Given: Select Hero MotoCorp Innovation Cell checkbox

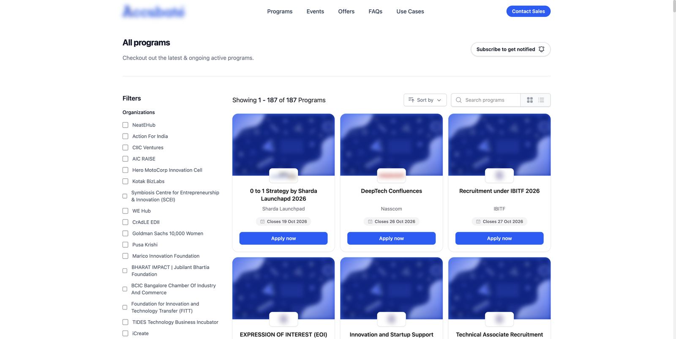Looking at the screenshot, I should [125, 170].
